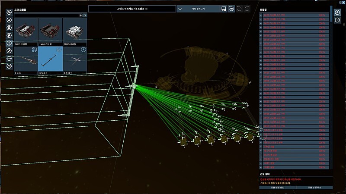Image resolution: width=346 pixels, height=194 pixels.
Task: Click the undo arrow icon
Action: click(x=239, y=9)
